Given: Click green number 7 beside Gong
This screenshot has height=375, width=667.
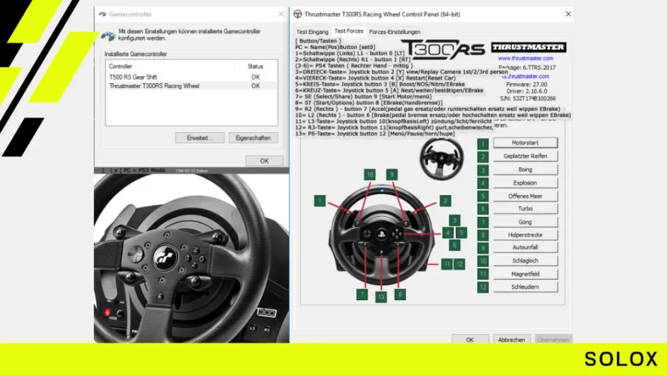Looking at the screenshot, I should point(483,222).
